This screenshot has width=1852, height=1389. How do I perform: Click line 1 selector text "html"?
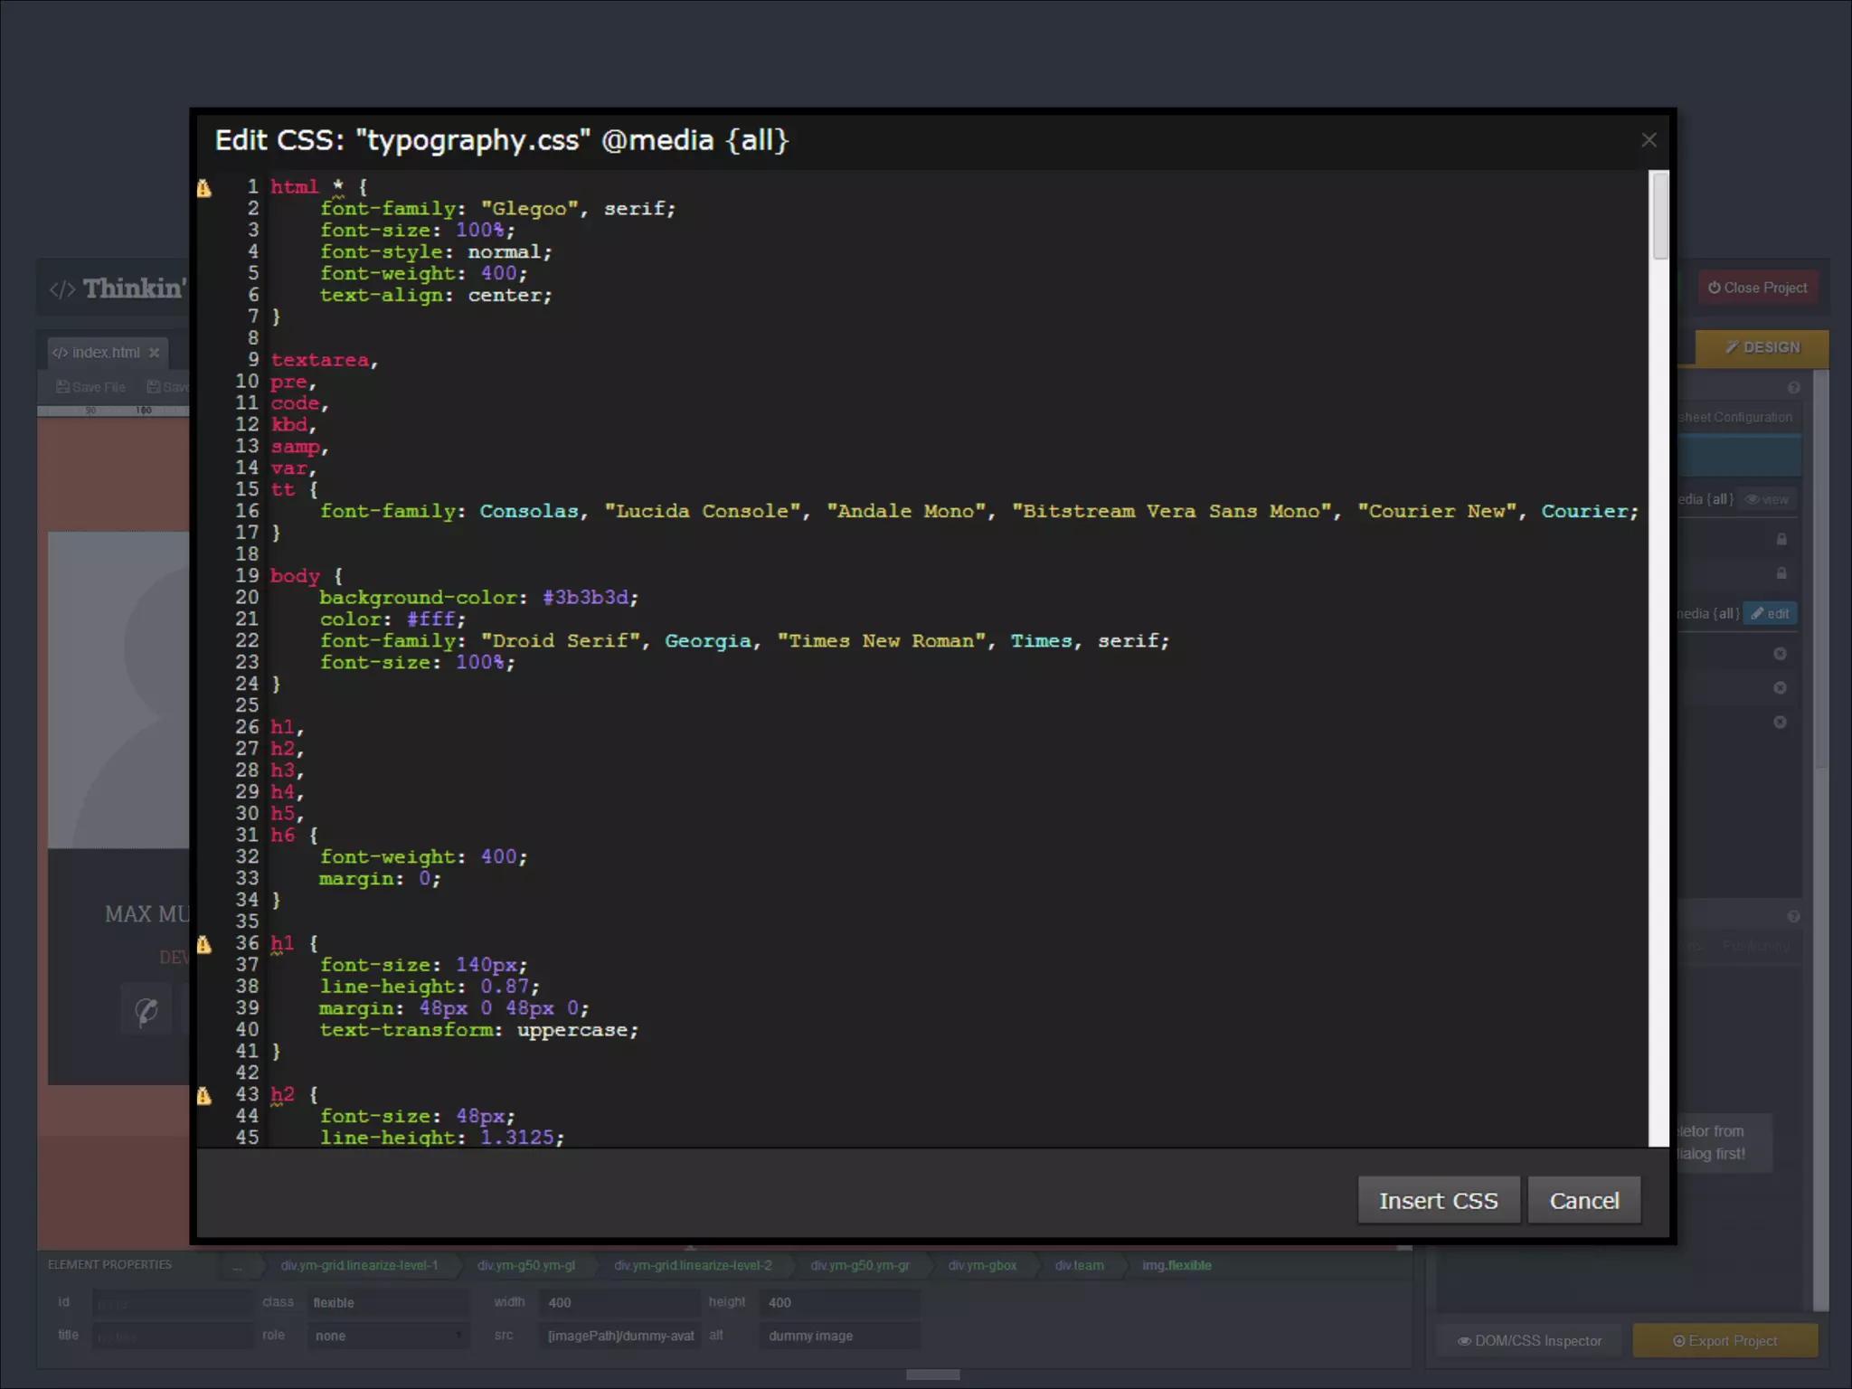pyautogui.click(x=294, y=187)
